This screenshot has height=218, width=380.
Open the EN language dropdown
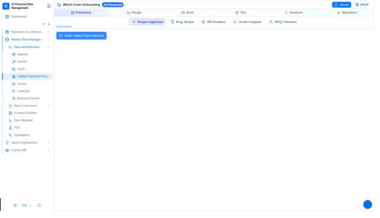click(26, 205)
